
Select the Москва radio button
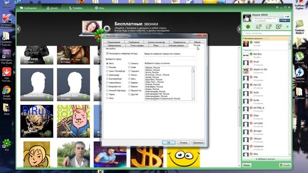tap(107, 67)
